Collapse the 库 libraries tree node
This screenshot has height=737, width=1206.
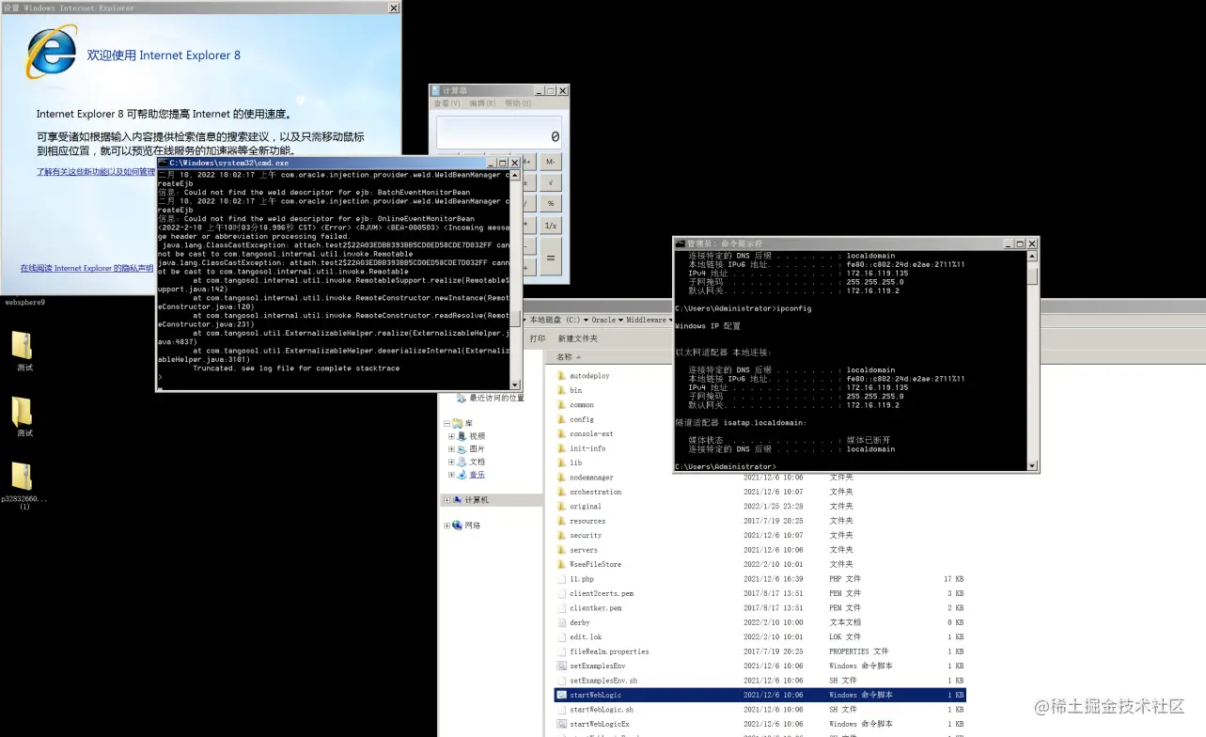tap(446, 424)
